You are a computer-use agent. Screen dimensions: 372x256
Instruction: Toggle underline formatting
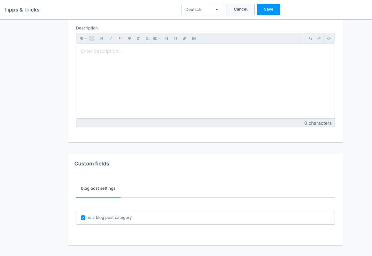[120, 38]
